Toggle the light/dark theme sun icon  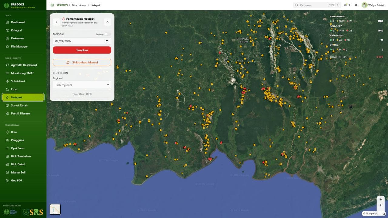[356, 5]
